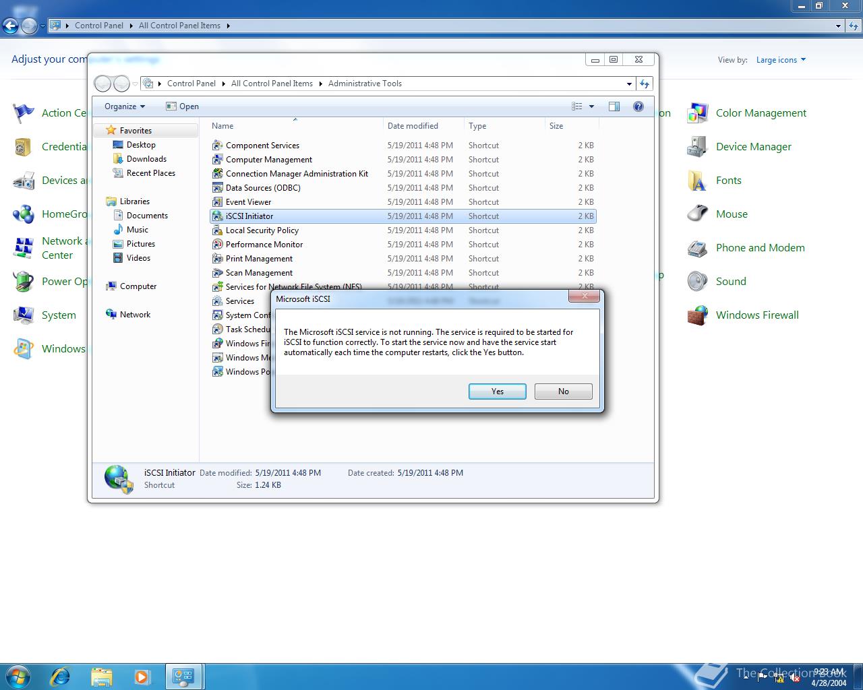Select the Event Viewer icon
The image size is (863, 690).
point(217,202)
